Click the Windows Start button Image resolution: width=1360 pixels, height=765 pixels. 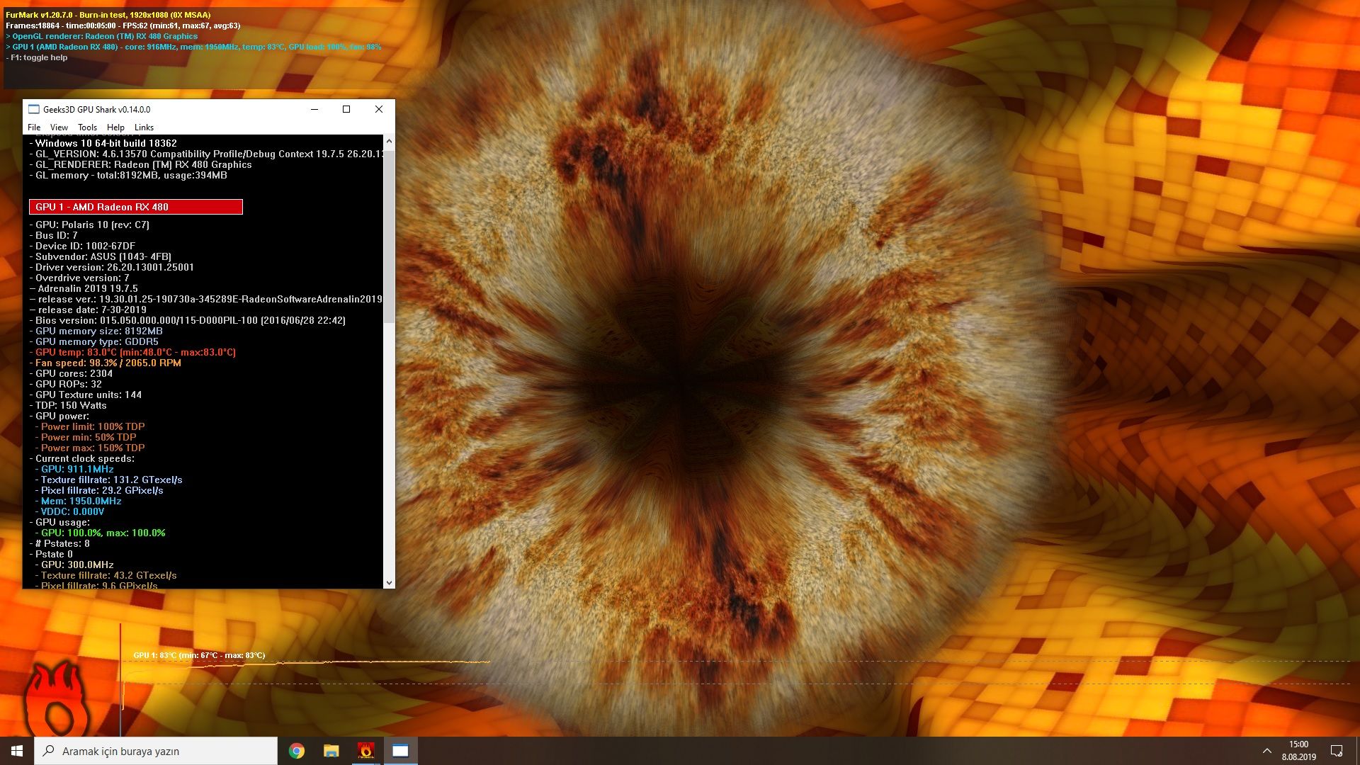pos(17,751)
